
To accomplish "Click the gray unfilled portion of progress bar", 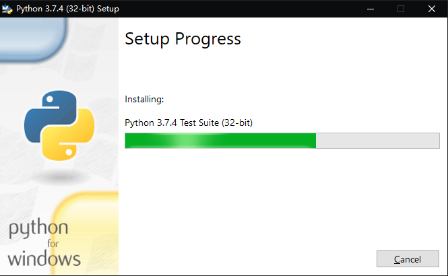I will tap(377, 141).
